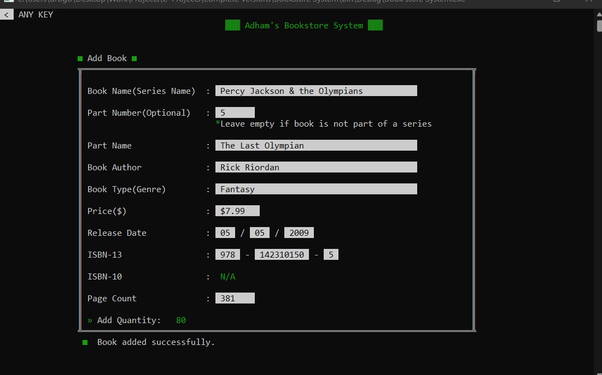Click the Add Book section heading
The image size is (602, 375).
click(107, 58)
